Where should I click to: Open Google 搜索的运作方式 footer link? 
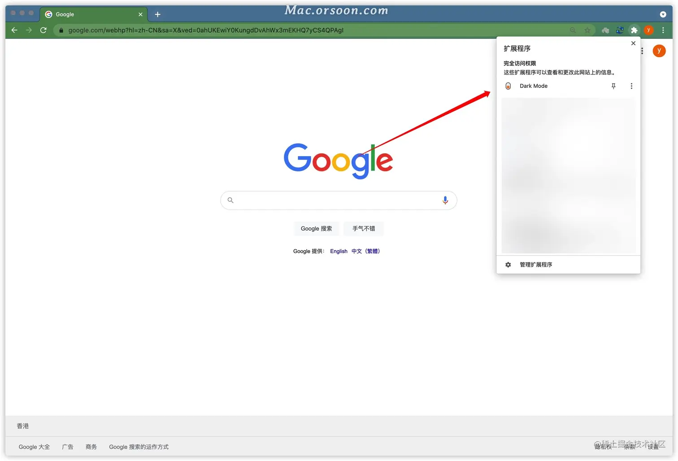pyautogui.click(x=139, y=447)
